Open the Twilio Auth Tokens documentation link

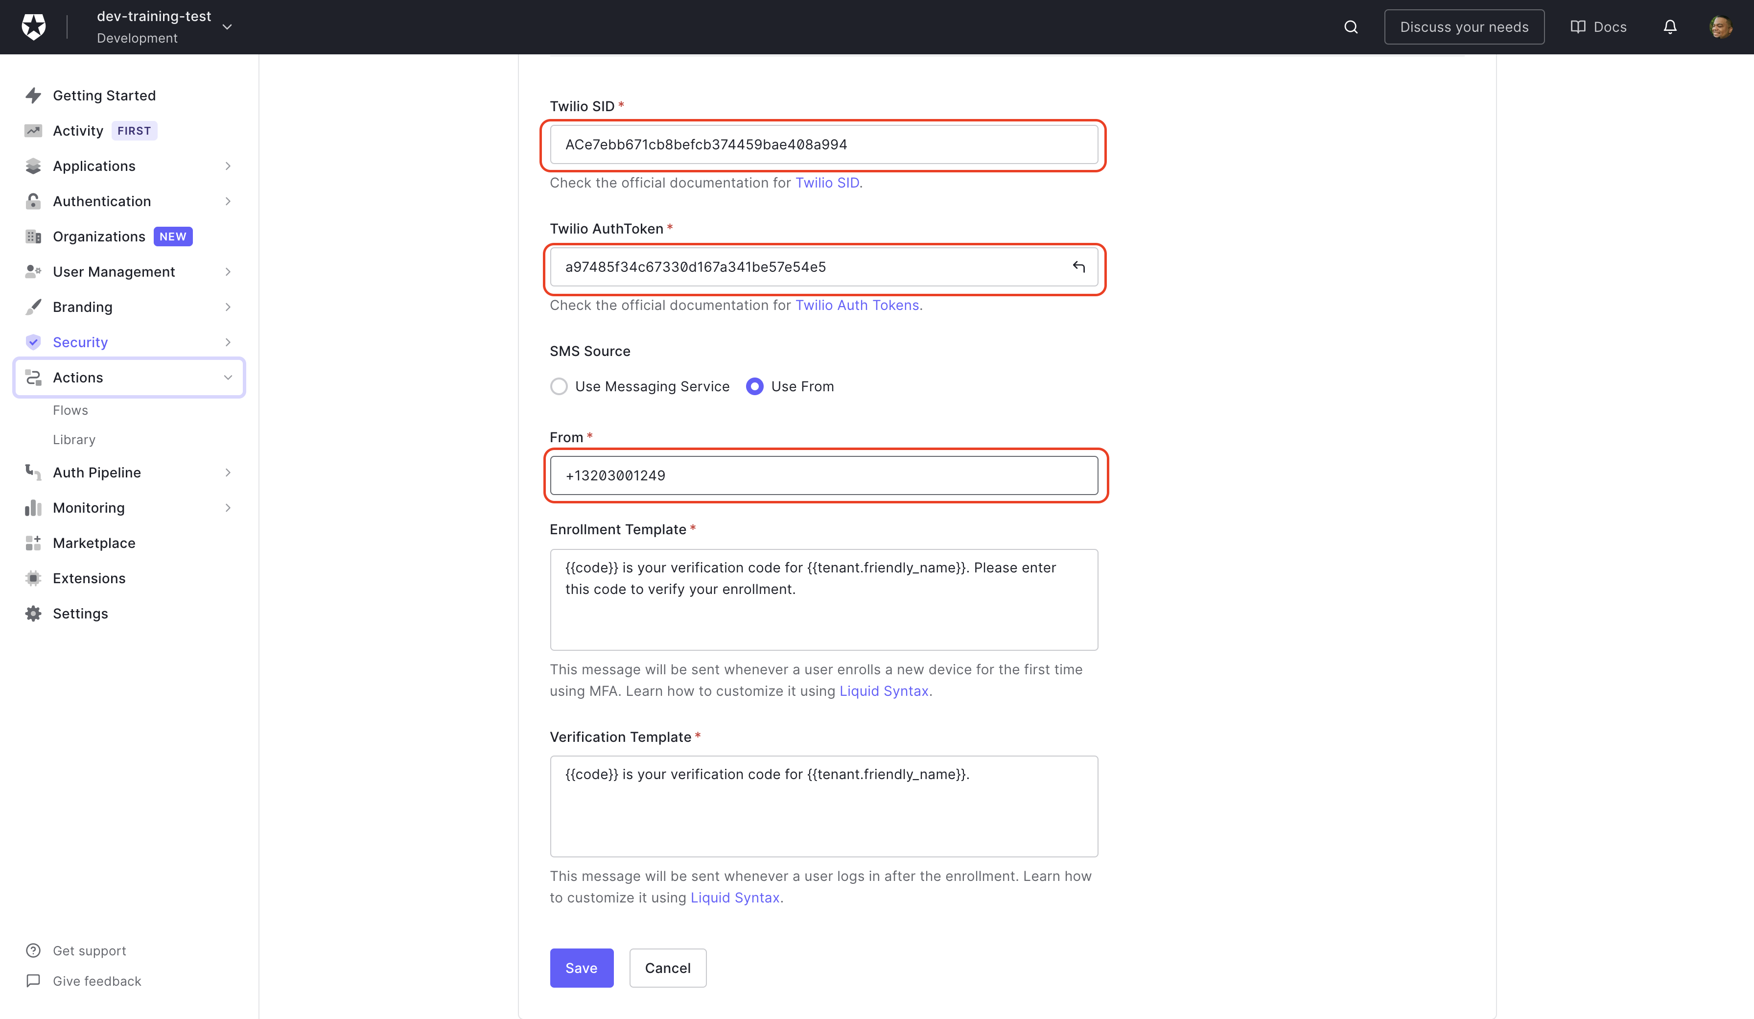point(857,305)
